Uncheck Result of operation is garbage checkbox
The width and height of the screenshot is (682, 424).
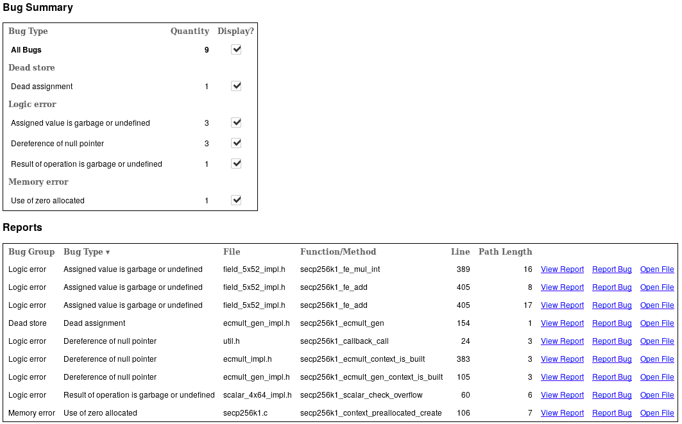[236, 164]
